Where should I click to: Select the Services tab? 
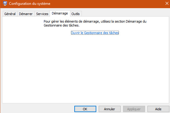click(42, 14)
